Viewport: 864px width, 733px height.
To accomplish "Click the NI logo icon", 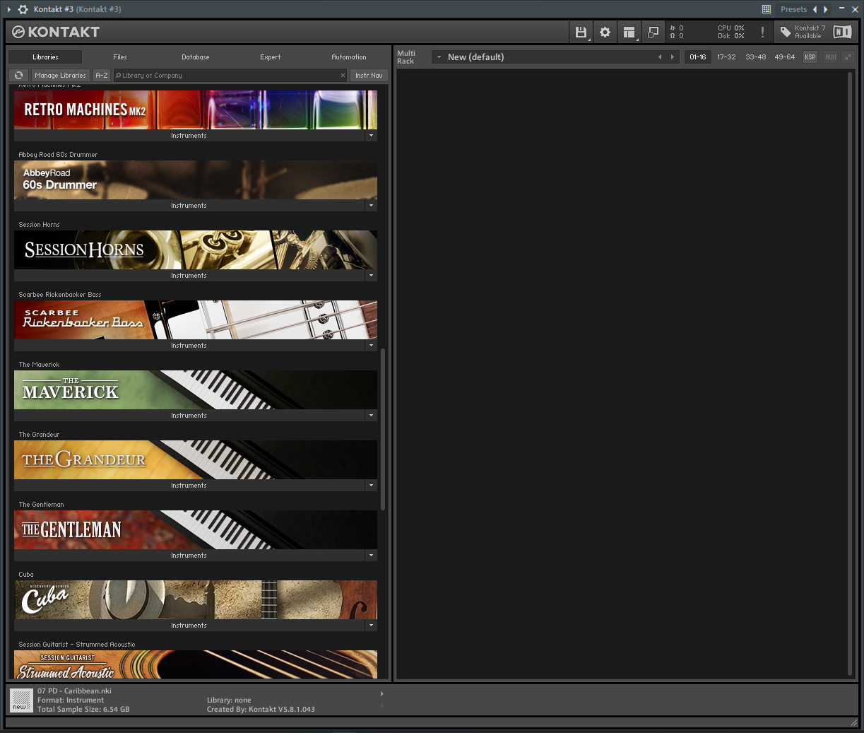I will point(842,32).
